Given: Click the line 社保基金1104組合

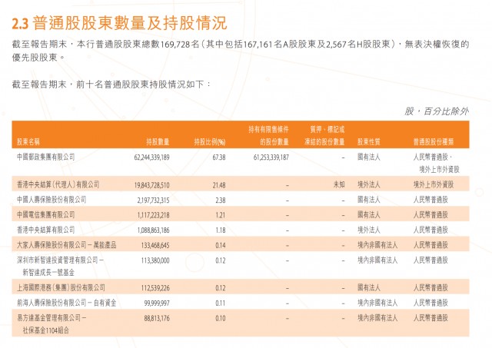Looking at the screenshot, I should [45, 330].
